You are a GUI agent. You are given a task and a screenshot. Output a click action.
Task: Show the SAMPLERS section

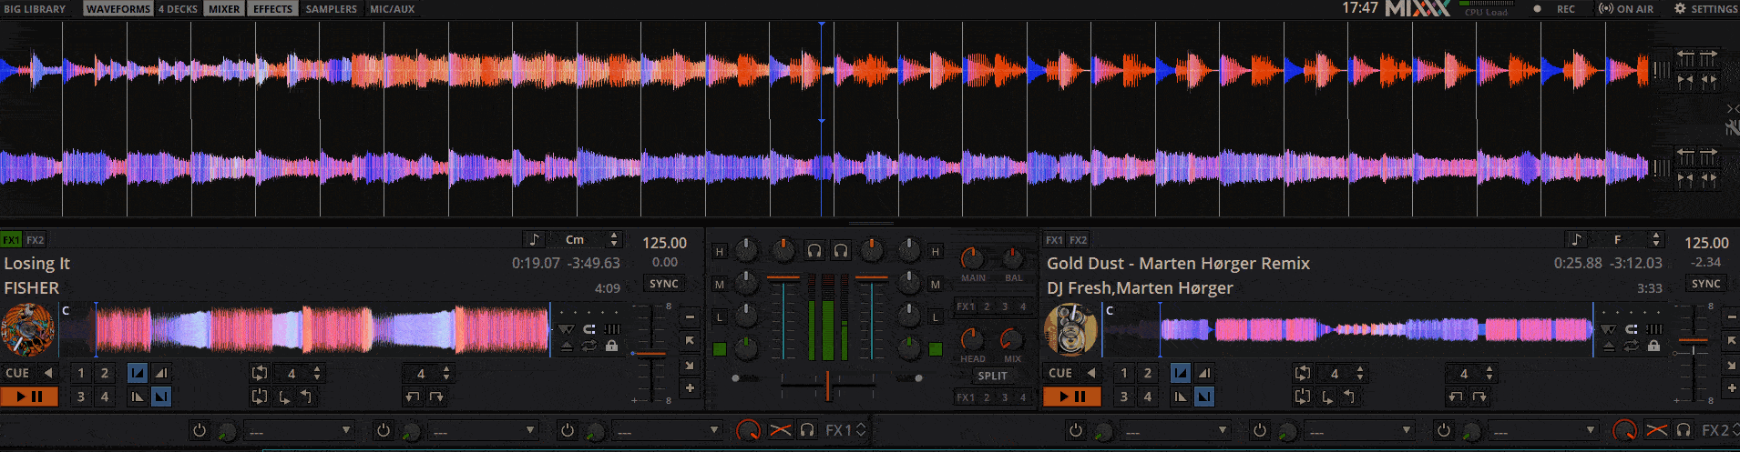[x=332, y=9]
